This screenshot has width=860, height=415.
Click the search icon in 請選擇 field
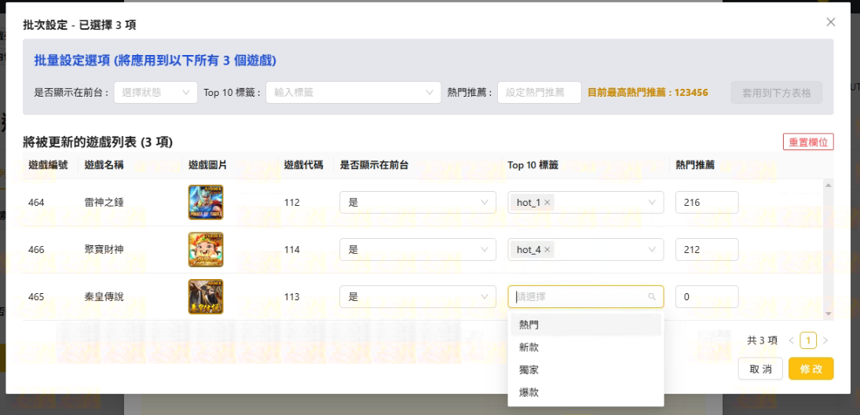click(x=652, y=297)
